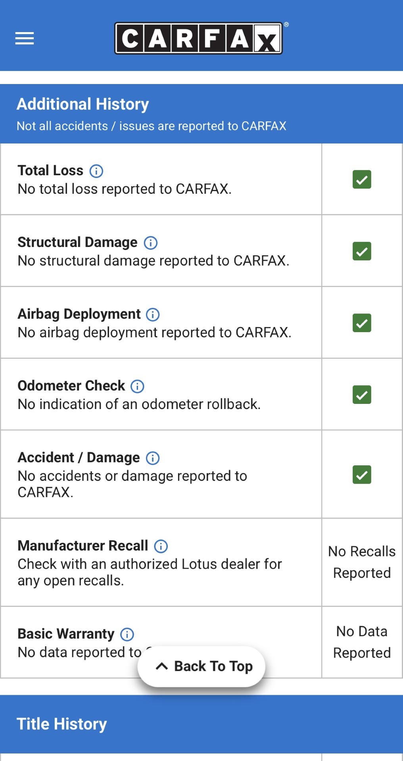Click the Airbag Deployment green checkmark

tap(362, 323)
